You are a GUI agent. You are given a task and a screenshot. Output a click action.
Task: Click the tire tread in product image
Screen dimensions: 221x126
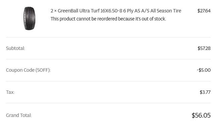pos(30,18)
